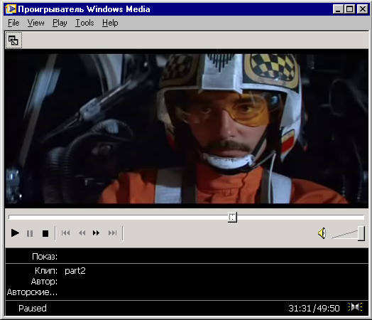The image size is (372, 320).
Task: Open the Play menu
Action: (60, 23)
